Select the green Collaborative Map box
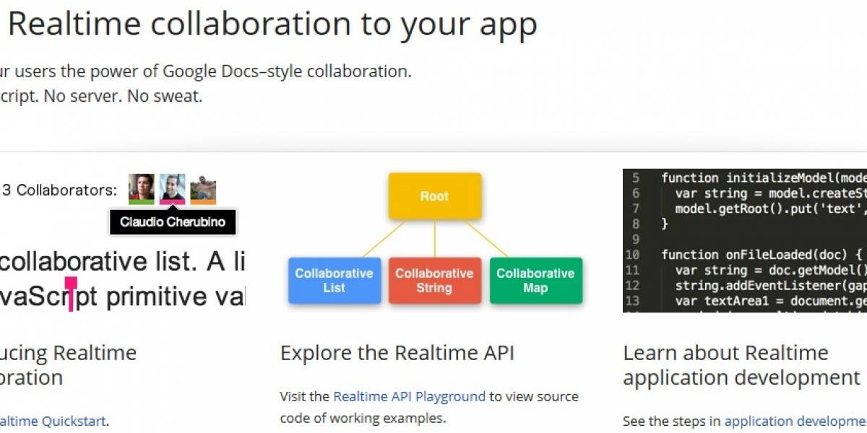 [535, 281]
